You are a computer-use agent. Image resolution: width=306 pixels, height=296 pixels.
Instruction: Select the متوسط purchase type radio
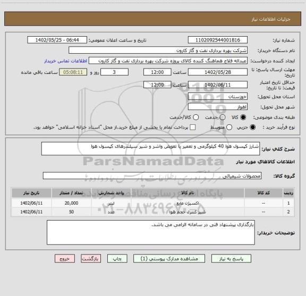(229, 128)
